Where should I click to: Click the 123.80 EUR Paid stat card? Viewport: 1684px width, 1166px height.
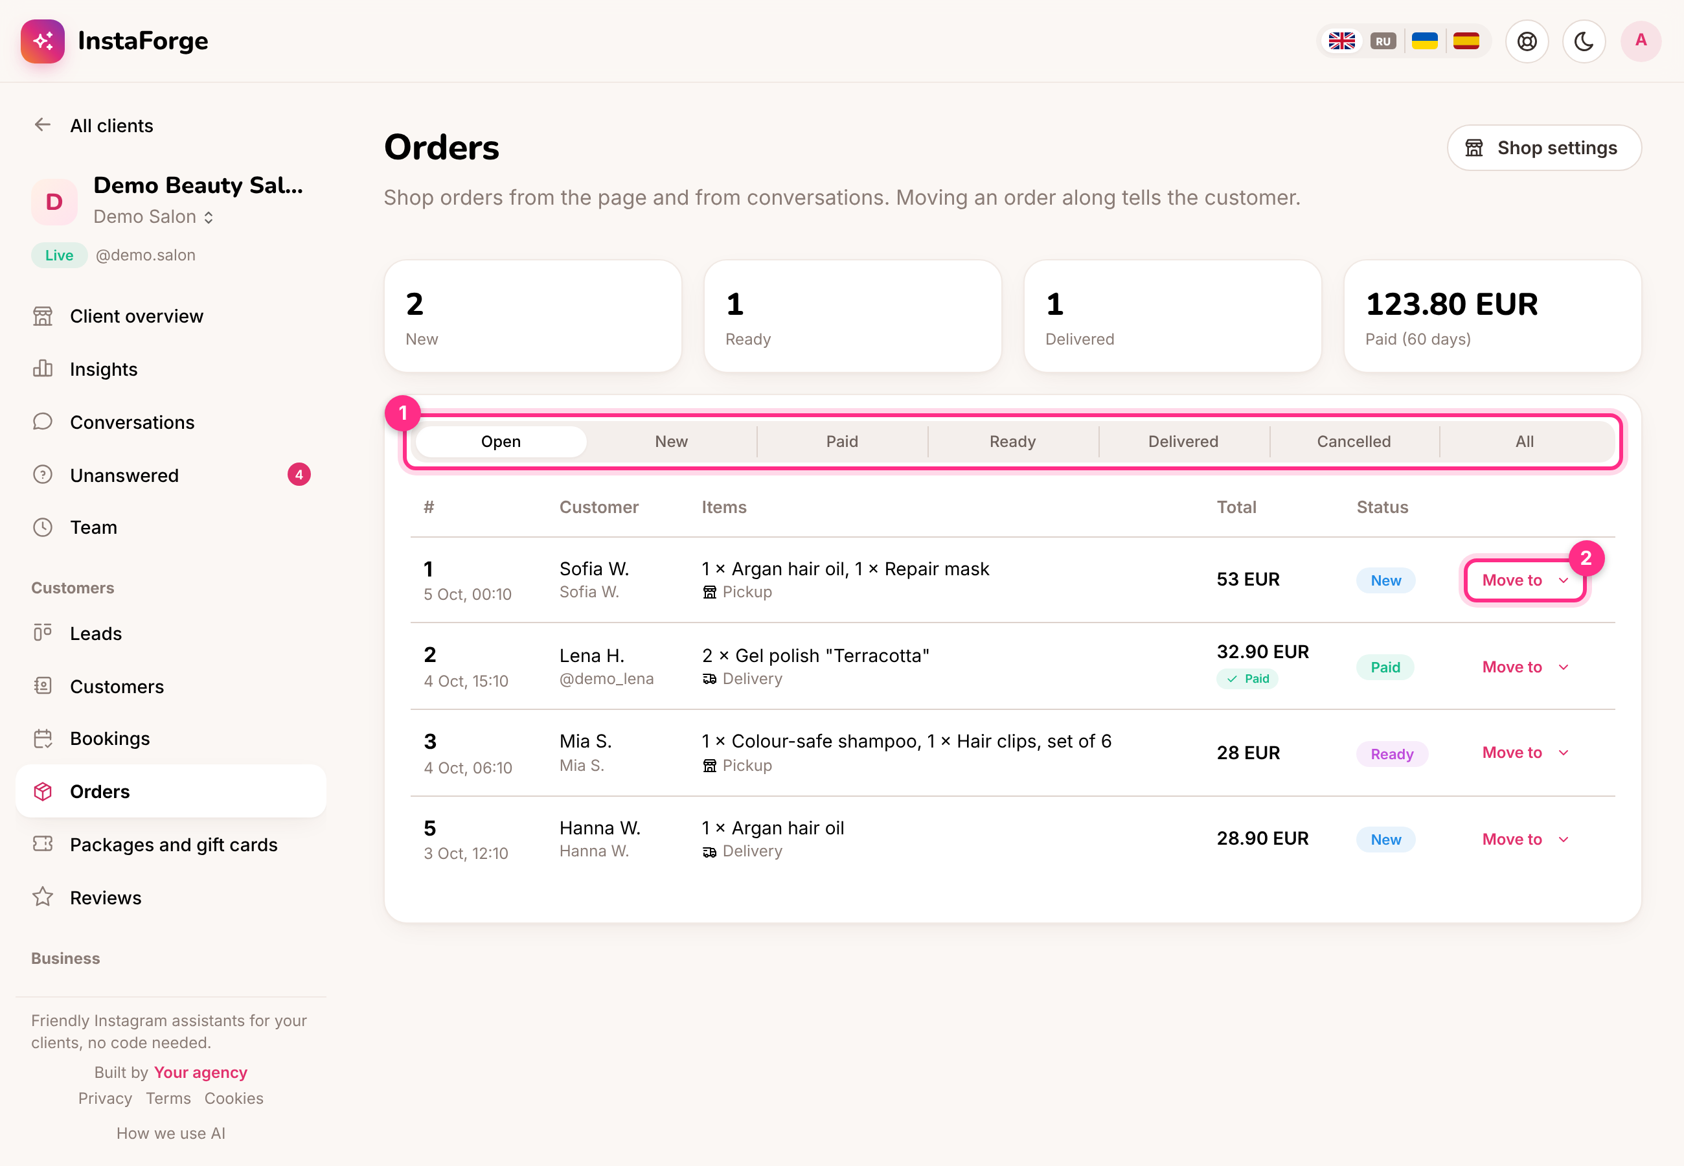[1493, 316]
